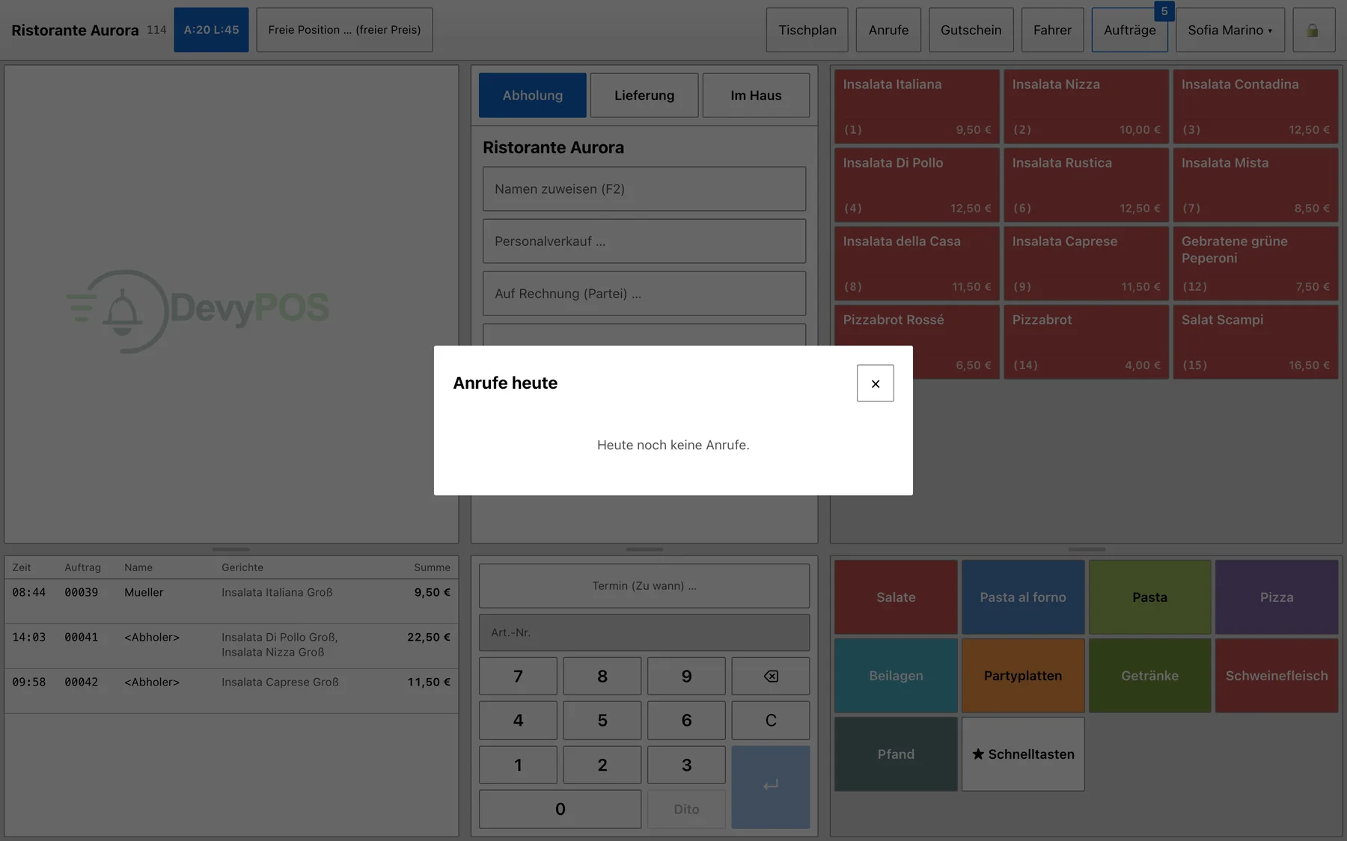This screenshot has width=1347, height=841.
Task: Click the lock screen icon
Action: [x=1313, y=30]
